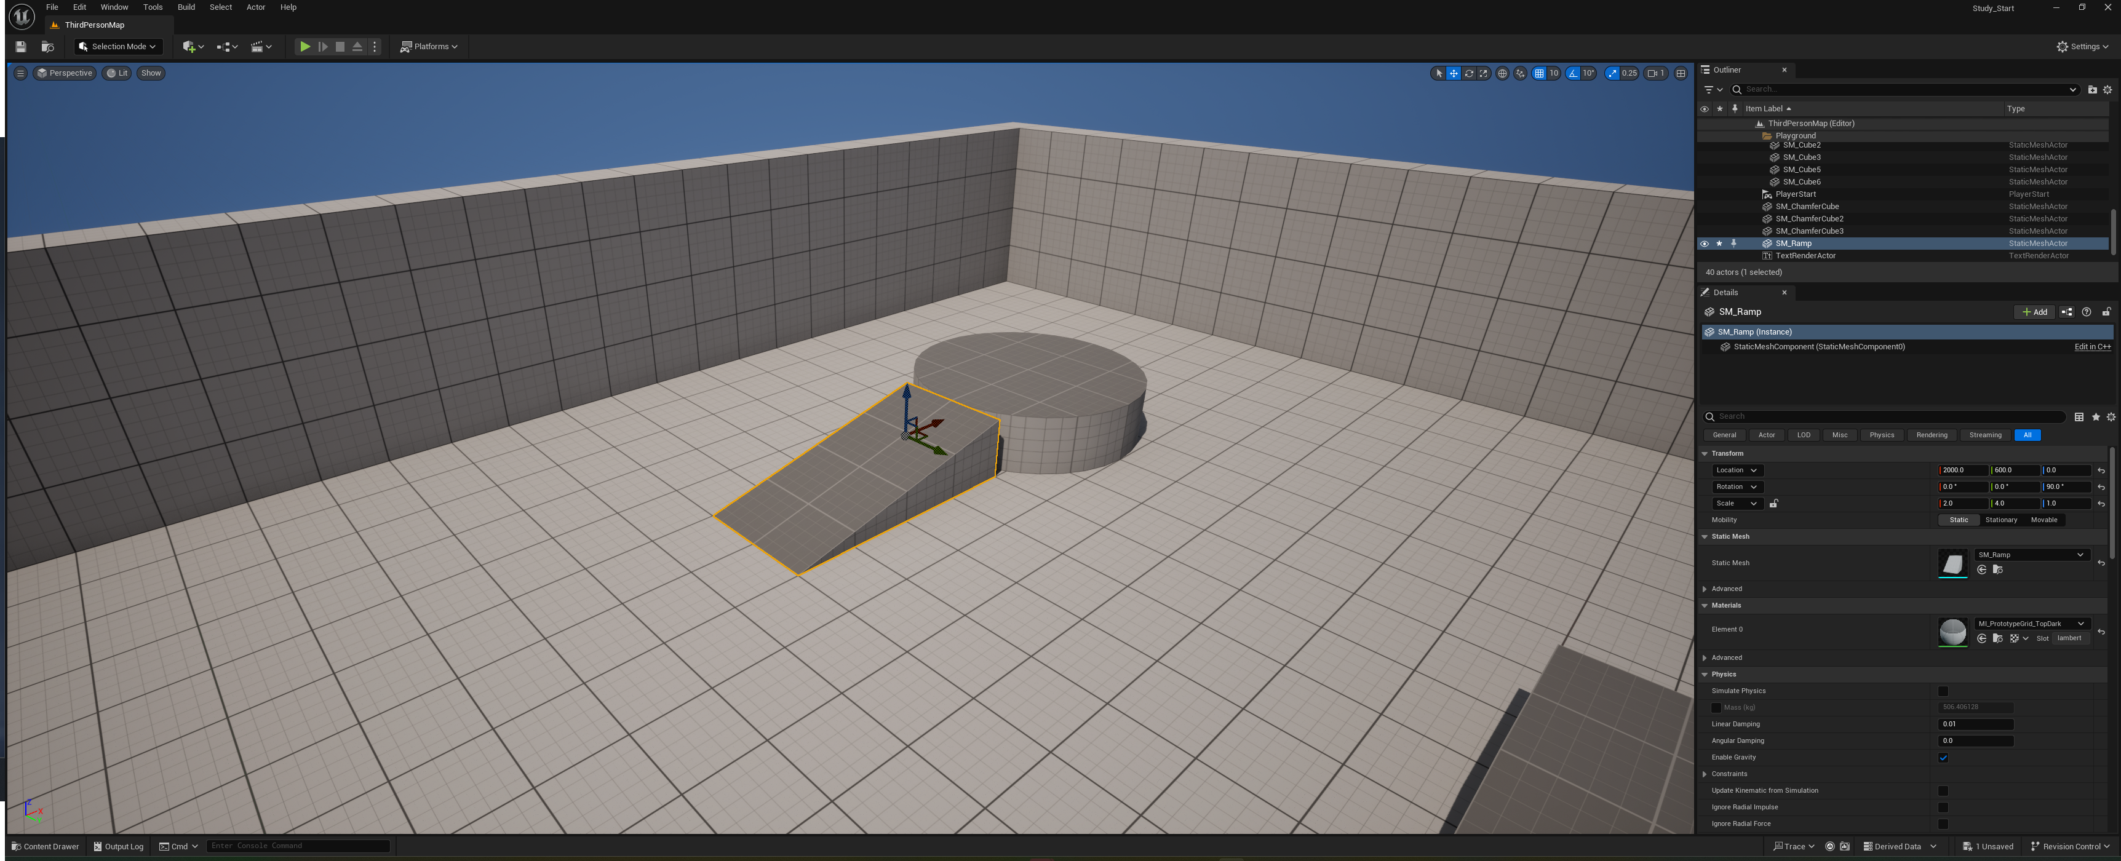Click the surface snapping icon in the viewport toolbar
The height and width of the screenshot is (861, 2121).
coord(1520,73)
